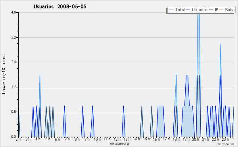Click the y-axis title 'Usuarios/10 mins'
Image resolution: width=238 pixels, height=147 pixels.
[x=4, y=75]
